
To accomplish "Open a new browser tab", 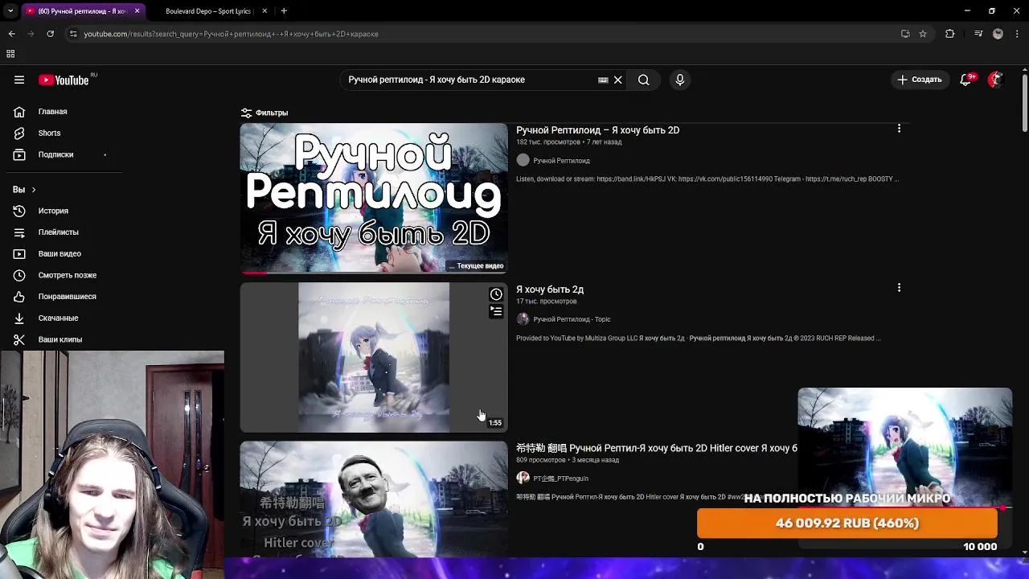I will click(x=284, y=11).
